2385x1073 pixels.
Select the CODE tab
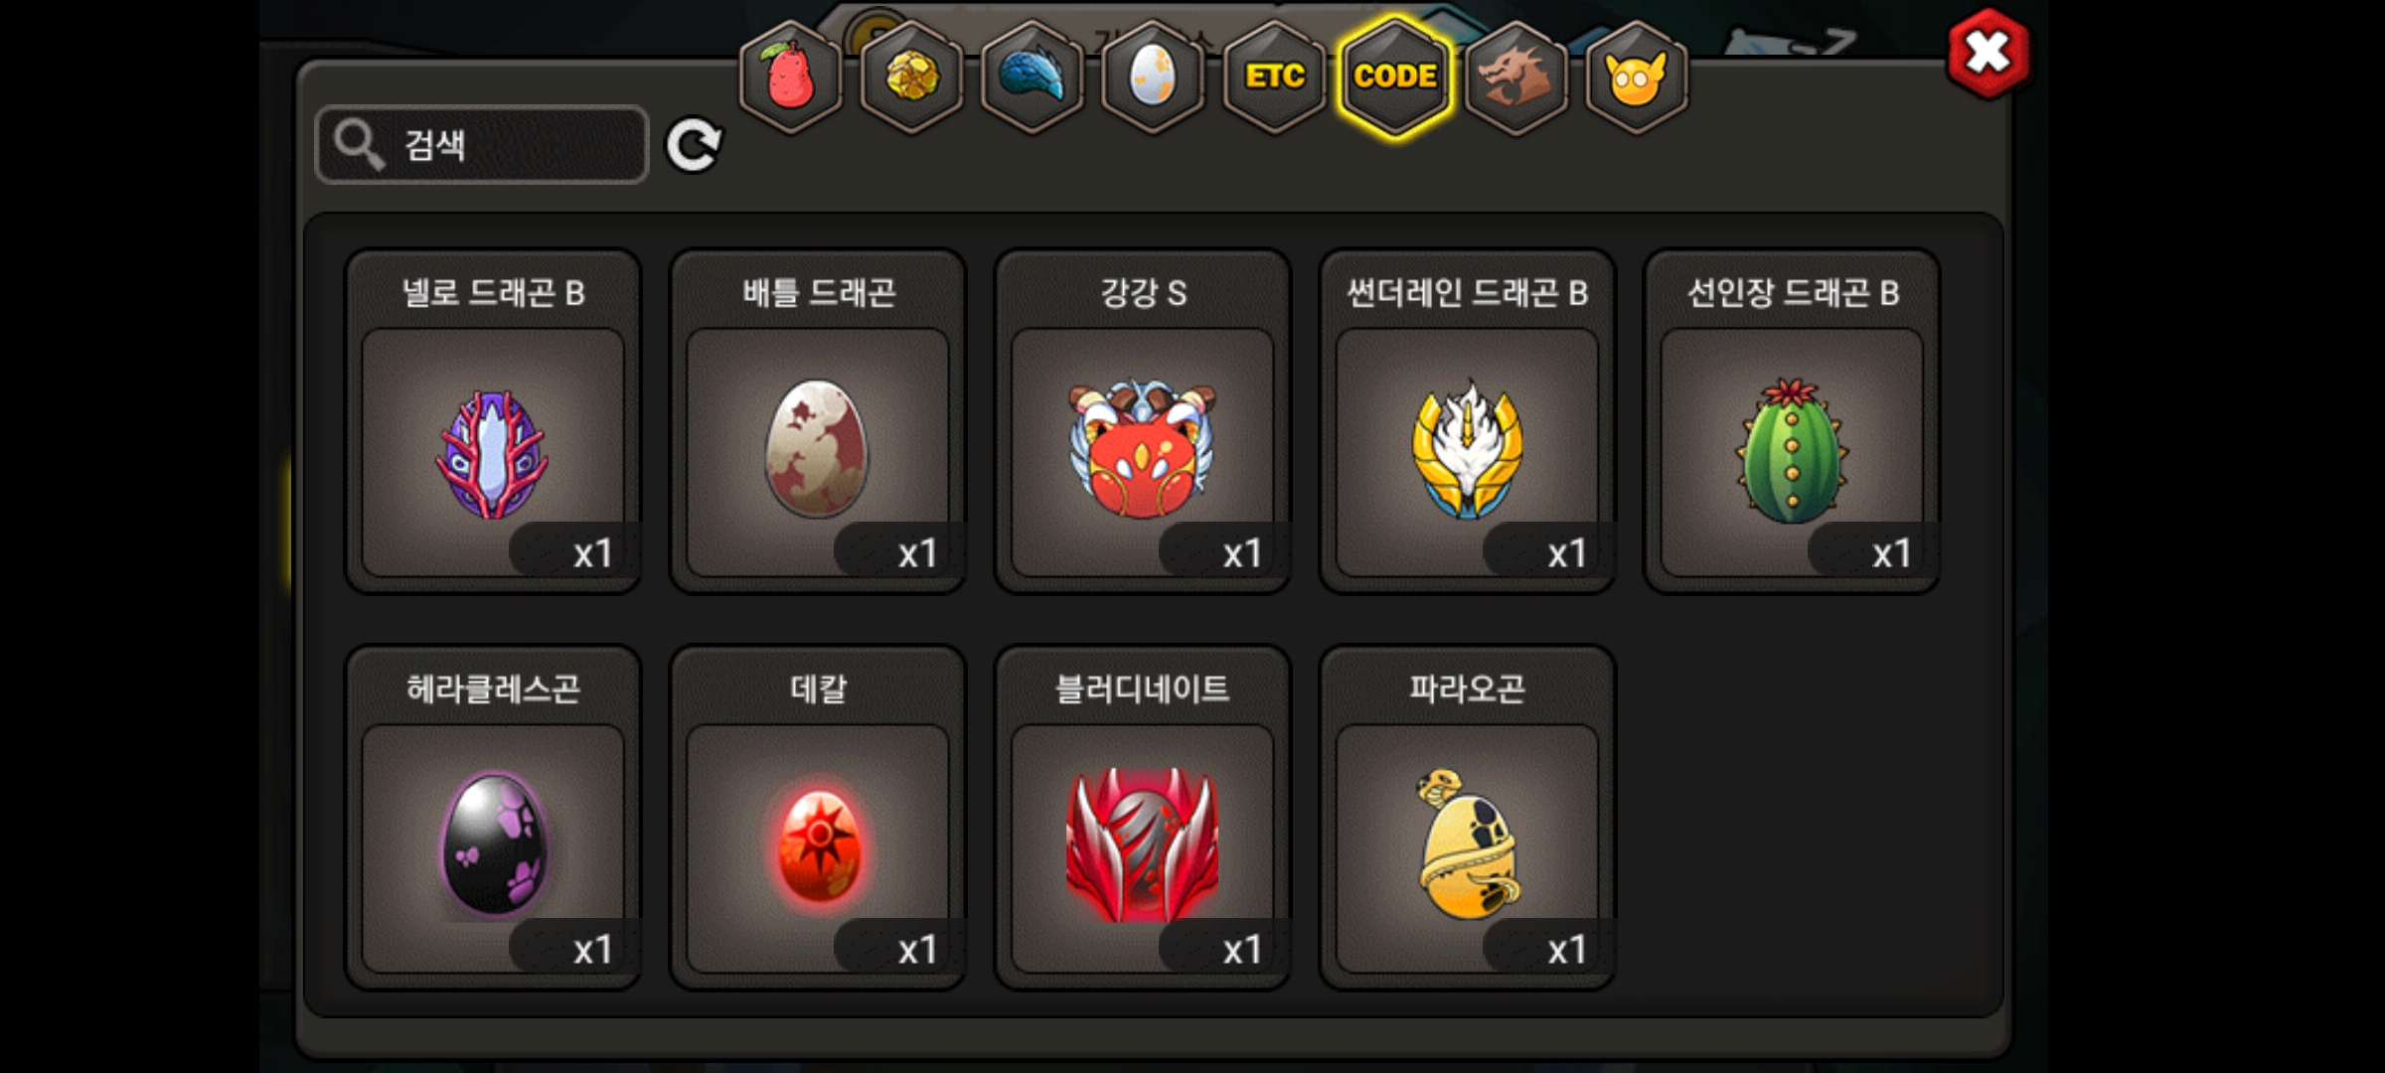click(1396, 77)
